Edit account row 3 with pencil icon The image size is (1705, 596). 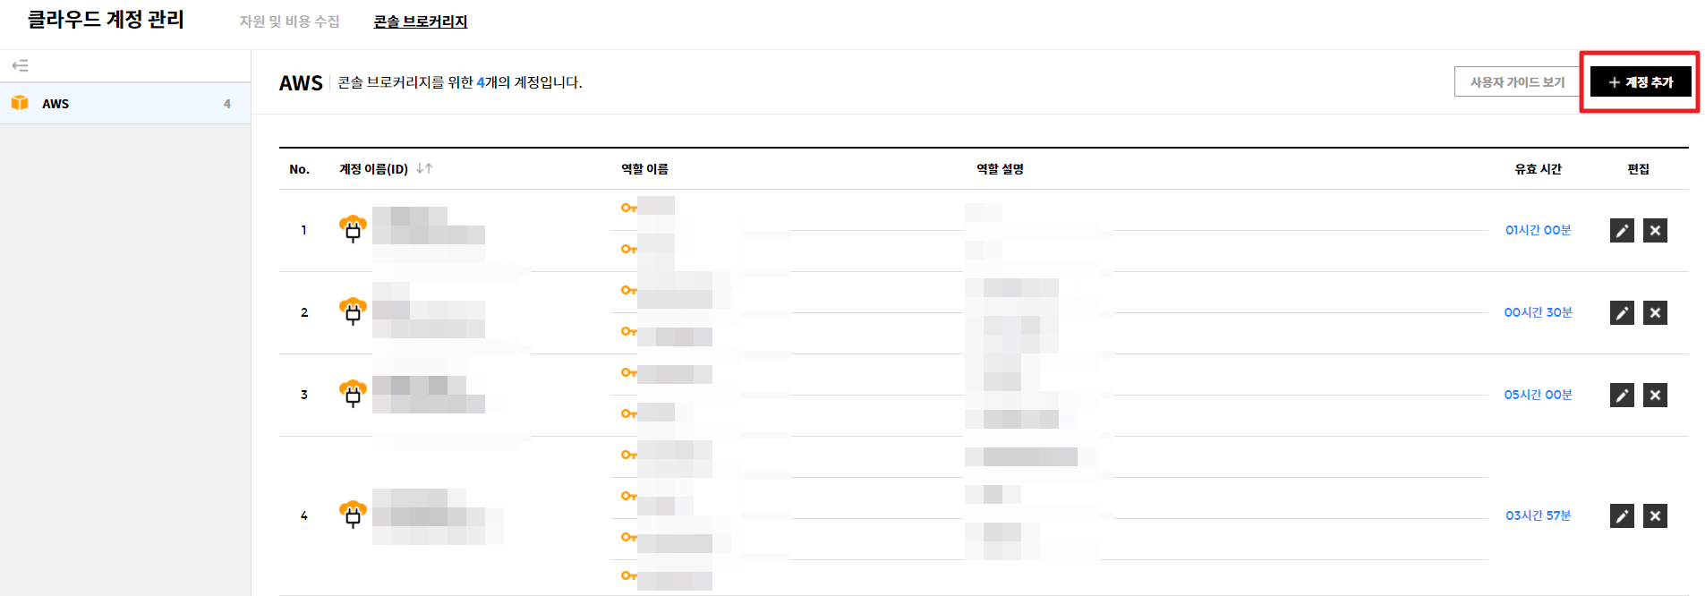(1622, 396)
